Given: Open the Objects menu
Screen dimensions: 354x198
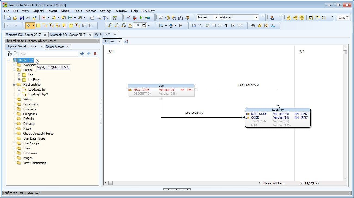Looking at the screenshot, I should [38, 11].
